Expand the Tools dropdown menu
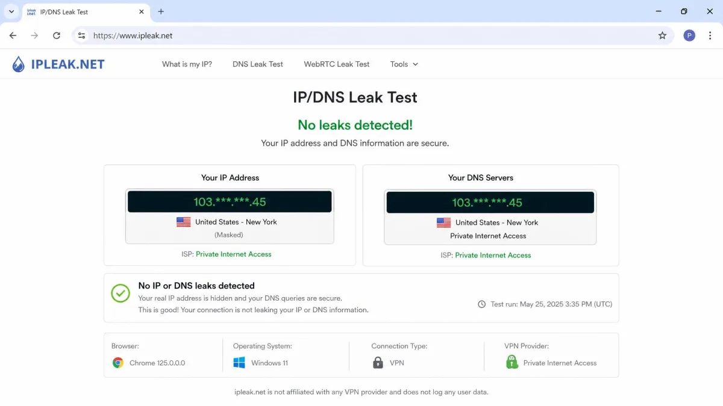The width and height of the screenshot is (723, 406). (404, 64)
